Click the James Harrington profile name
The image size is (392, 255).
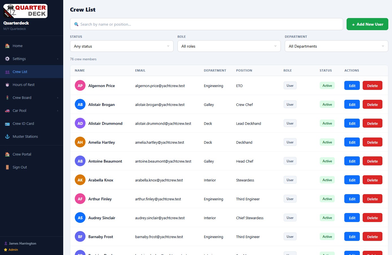(23, 243)
